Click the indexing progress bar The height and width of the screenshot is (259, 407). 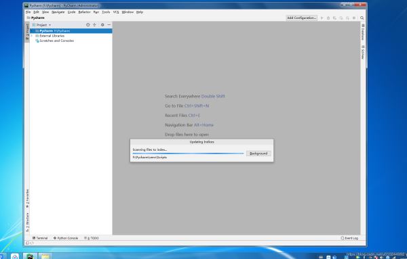click(x=188, y=154)
